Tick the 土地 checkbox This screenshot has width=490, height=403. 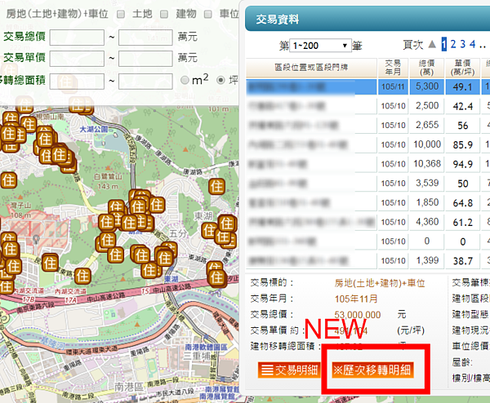(x=121, y=15)
